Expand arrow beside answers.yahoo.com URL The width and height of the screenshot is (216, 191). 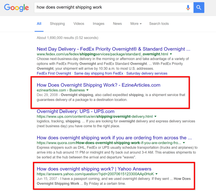coord(156,174)
